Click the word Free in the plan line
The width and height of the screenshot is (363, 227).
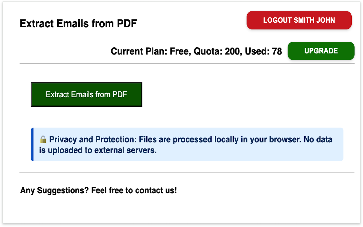[x=180, y=51]
